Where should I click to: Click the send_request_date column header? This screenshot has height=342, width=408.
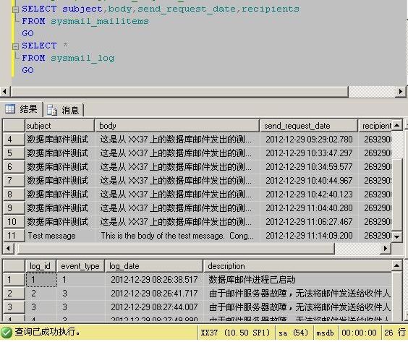[x=309, y=126]
